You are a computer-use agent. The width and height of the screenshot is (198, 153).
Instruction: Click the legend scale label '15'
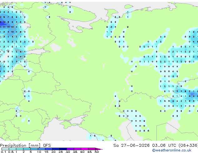coord(46,152)
